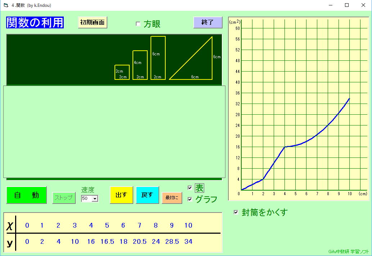Click the 表 label text
The width and height of the screenshot is (372, 256).
point(199,188)
